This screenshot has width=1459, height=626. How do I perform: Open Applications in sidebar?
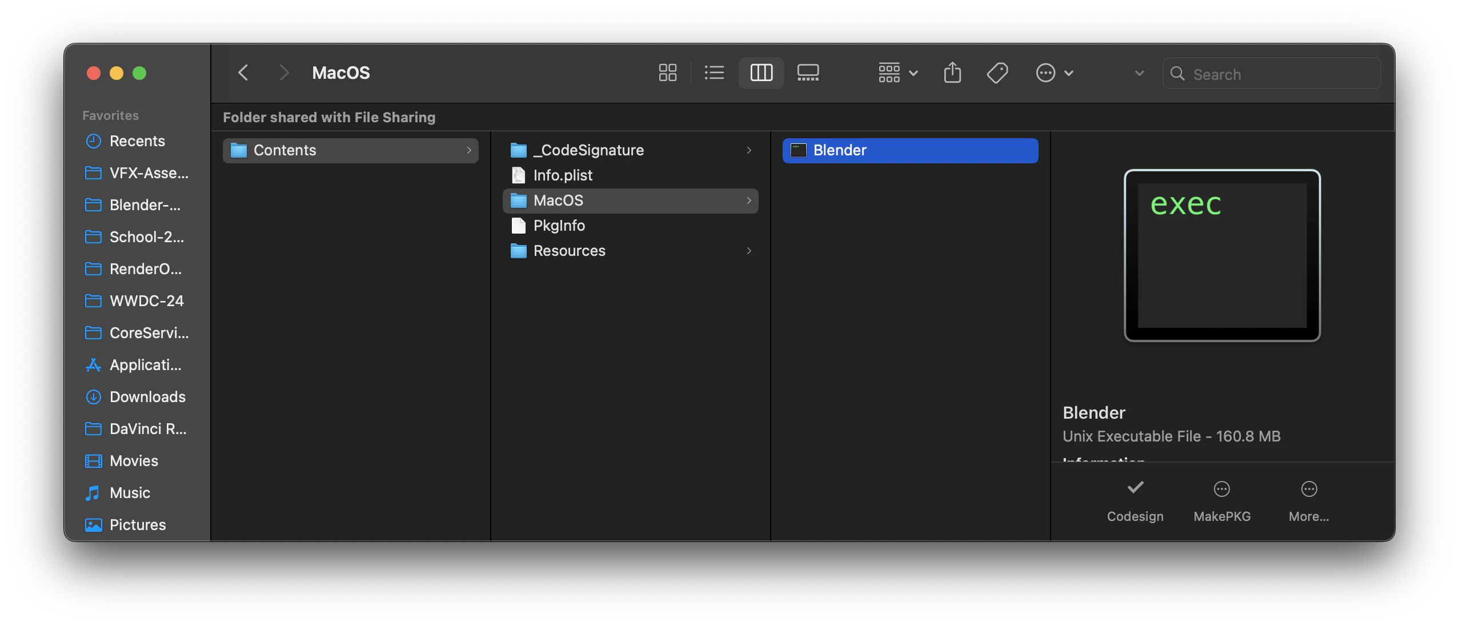137,365
